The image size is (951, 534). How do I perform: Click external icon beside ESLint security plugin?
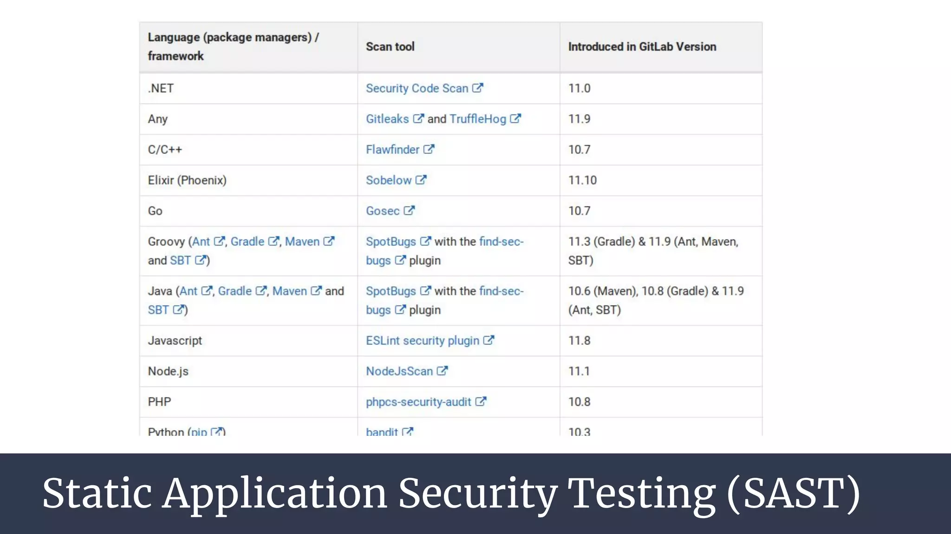click(x=489, y=340)
